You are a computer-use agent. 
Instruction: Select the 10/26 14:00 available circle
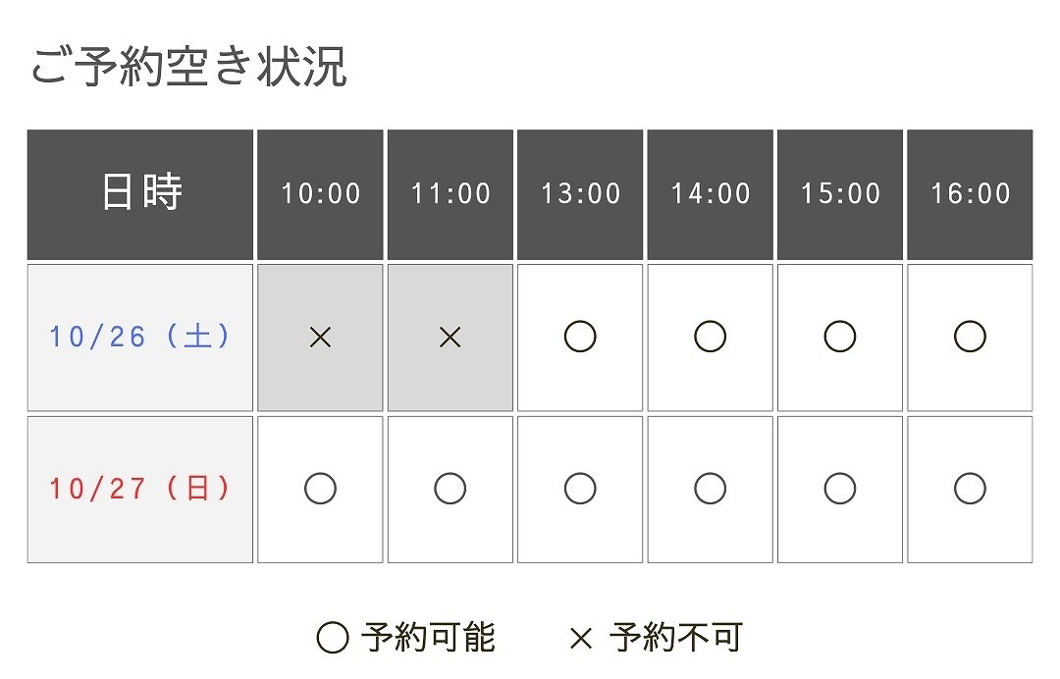coord(710,337)
